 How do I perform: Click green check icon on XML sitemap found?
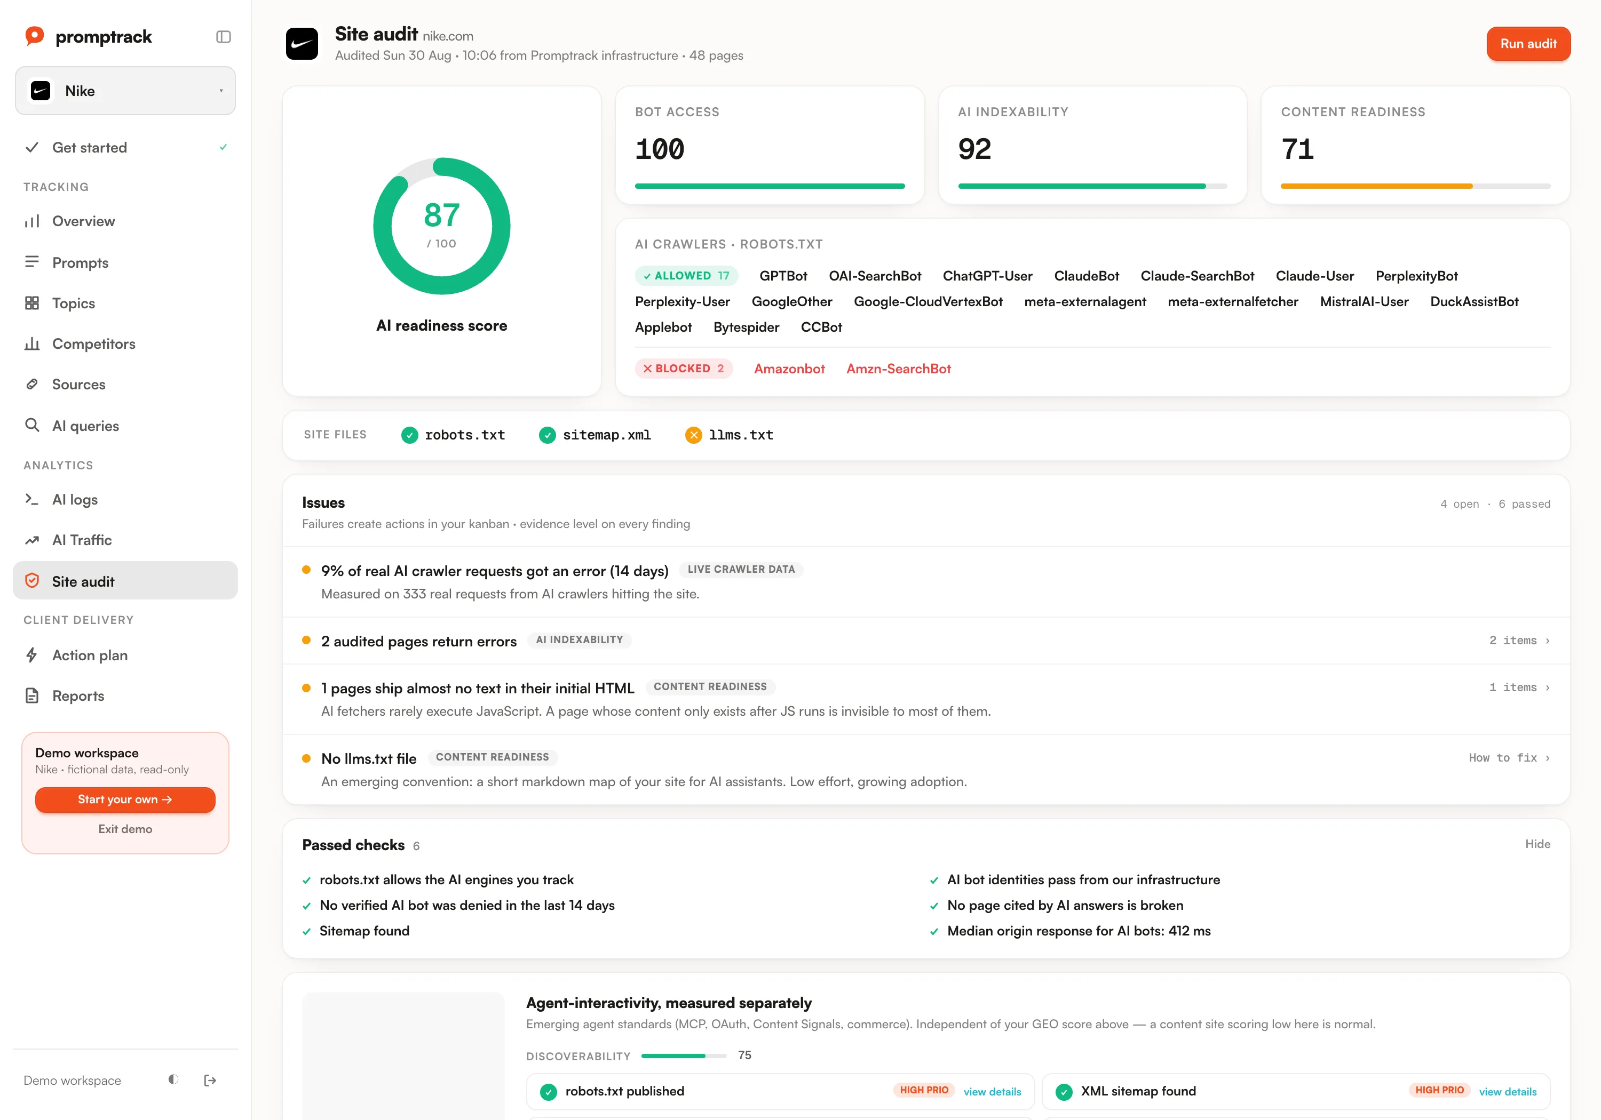click(x=1064, y=1092)
